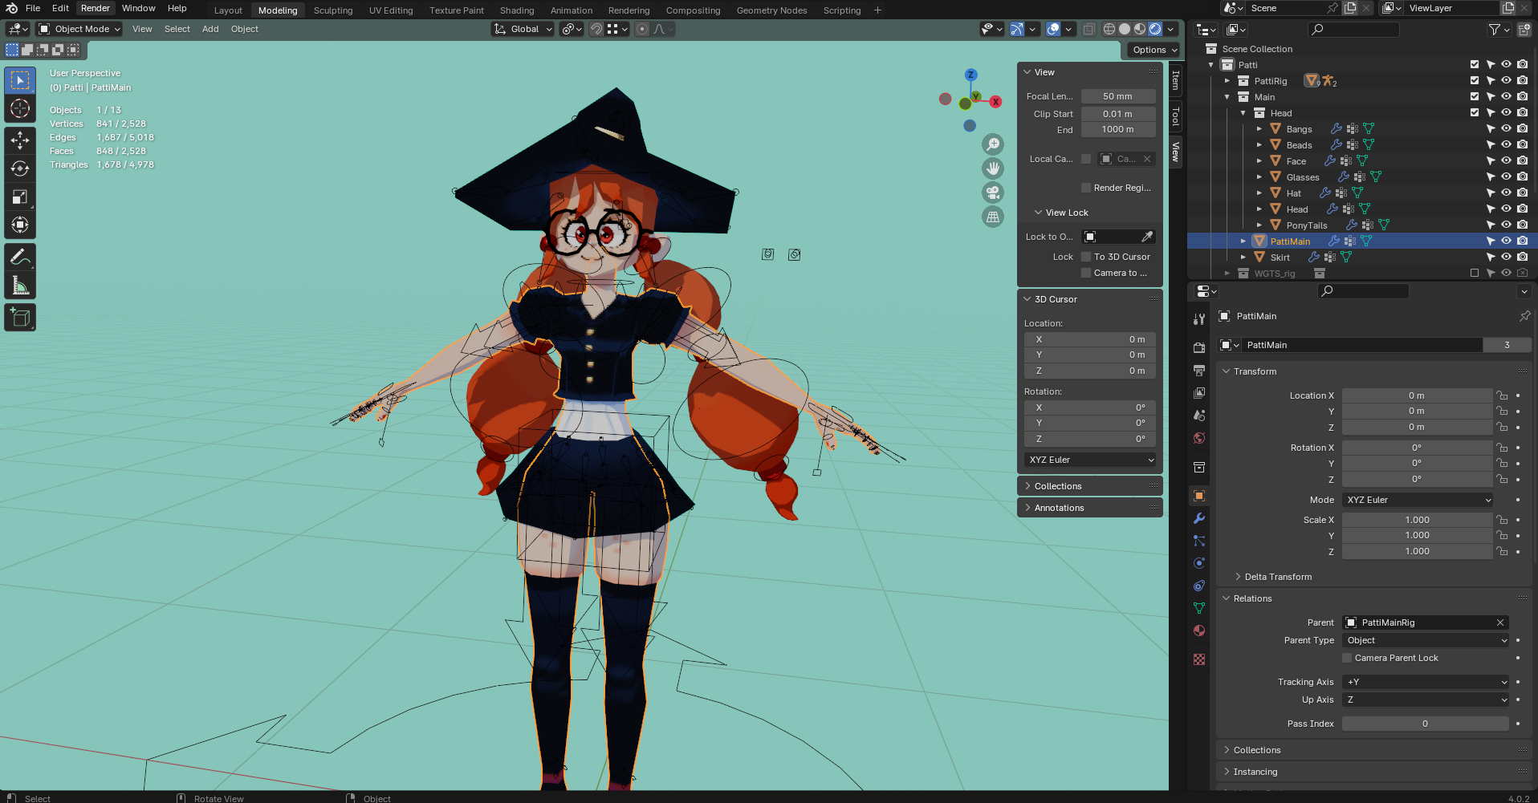1538x803 pixels.
Task: Select the Move tool in toolbar
Action: tap(20, 140)
